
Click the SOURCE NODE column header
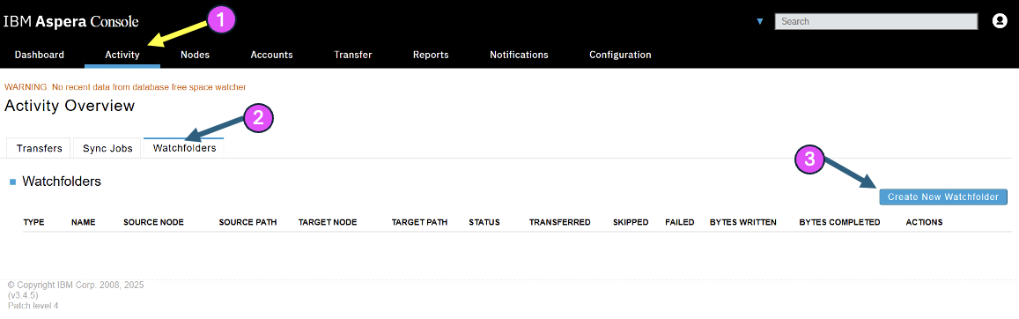(153, 222)
